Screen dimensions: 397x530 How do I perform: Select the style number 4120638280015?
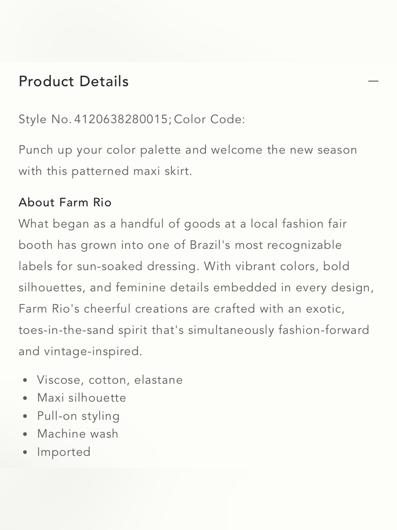tap(121, 119)
